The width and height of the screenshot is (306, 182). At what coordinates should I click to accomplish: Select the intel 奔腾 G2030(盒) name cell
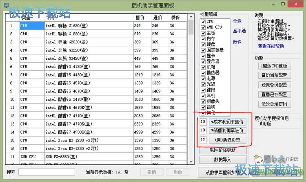pos(89,42)
